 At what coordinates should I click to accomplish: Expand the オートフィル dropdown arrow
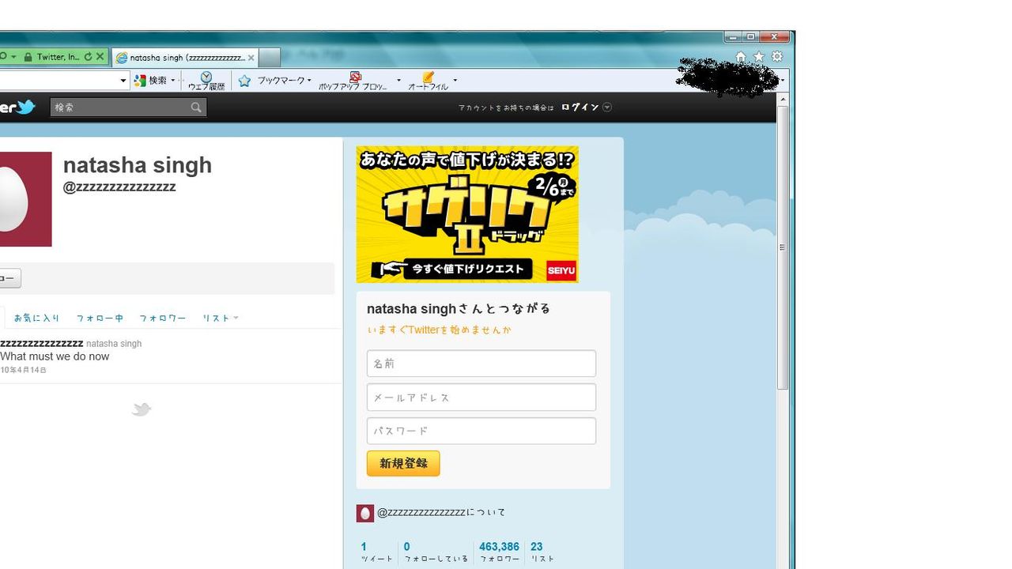455,81
